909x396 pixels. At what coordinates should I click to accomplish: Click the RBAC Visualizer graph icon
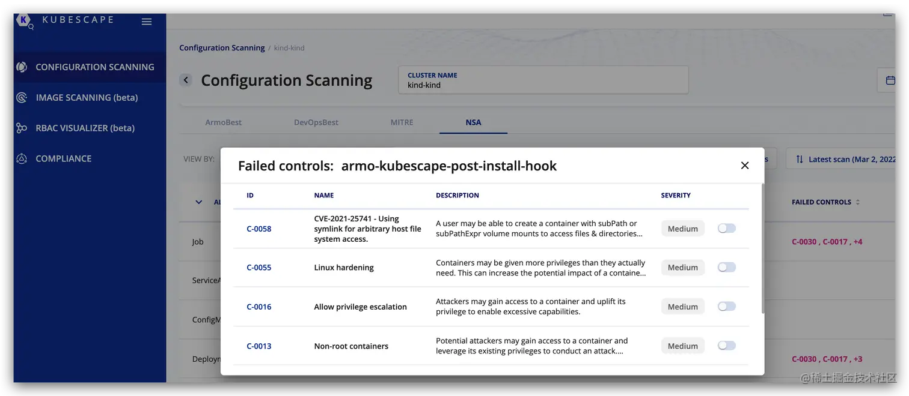[x=22, y=128]
